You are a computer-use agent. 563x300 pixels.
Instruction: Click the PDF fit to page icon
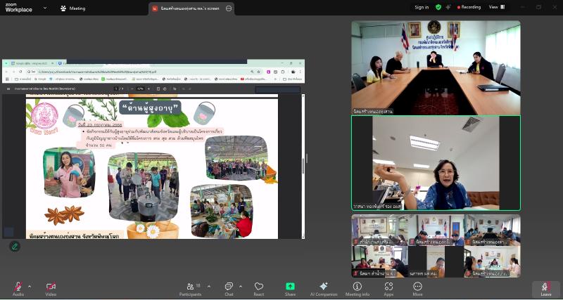[x=158, y=89]
